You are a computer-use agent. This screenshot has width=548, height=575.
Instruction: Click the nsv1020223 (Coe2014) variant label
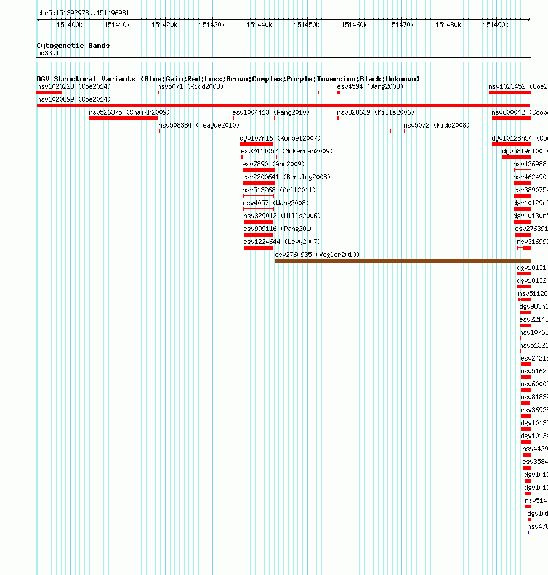pos(74,86)
